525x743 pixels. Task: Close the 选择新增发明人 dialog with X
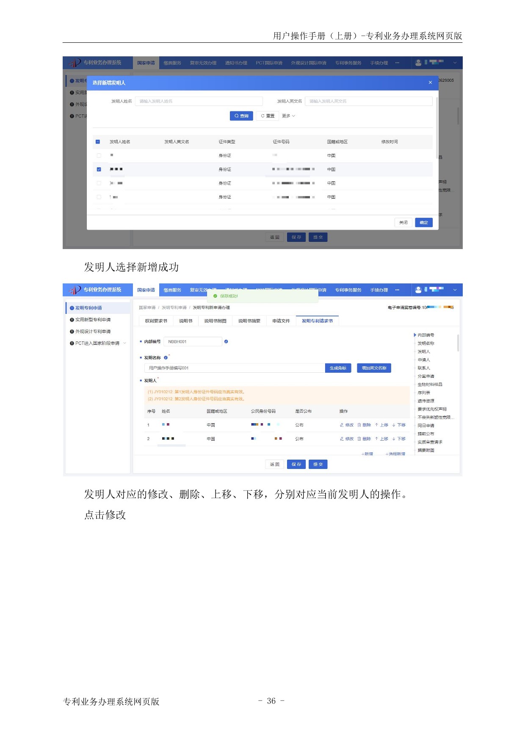[430, 83]
